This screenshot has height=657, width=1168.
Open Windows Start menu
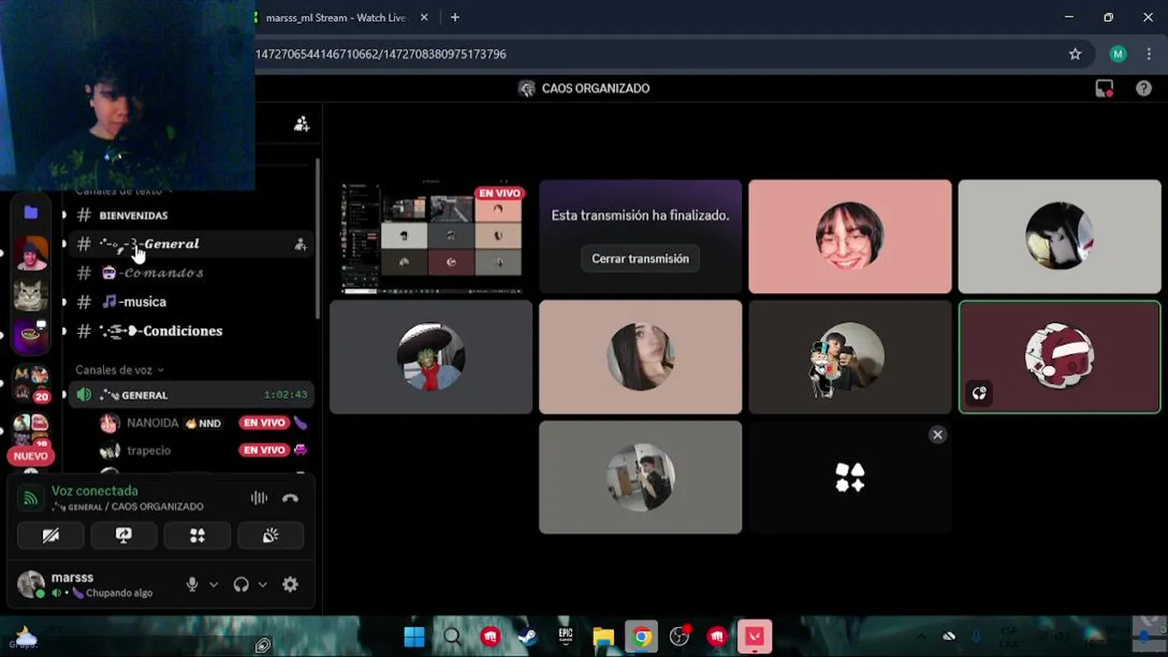[x=414, y=637]
